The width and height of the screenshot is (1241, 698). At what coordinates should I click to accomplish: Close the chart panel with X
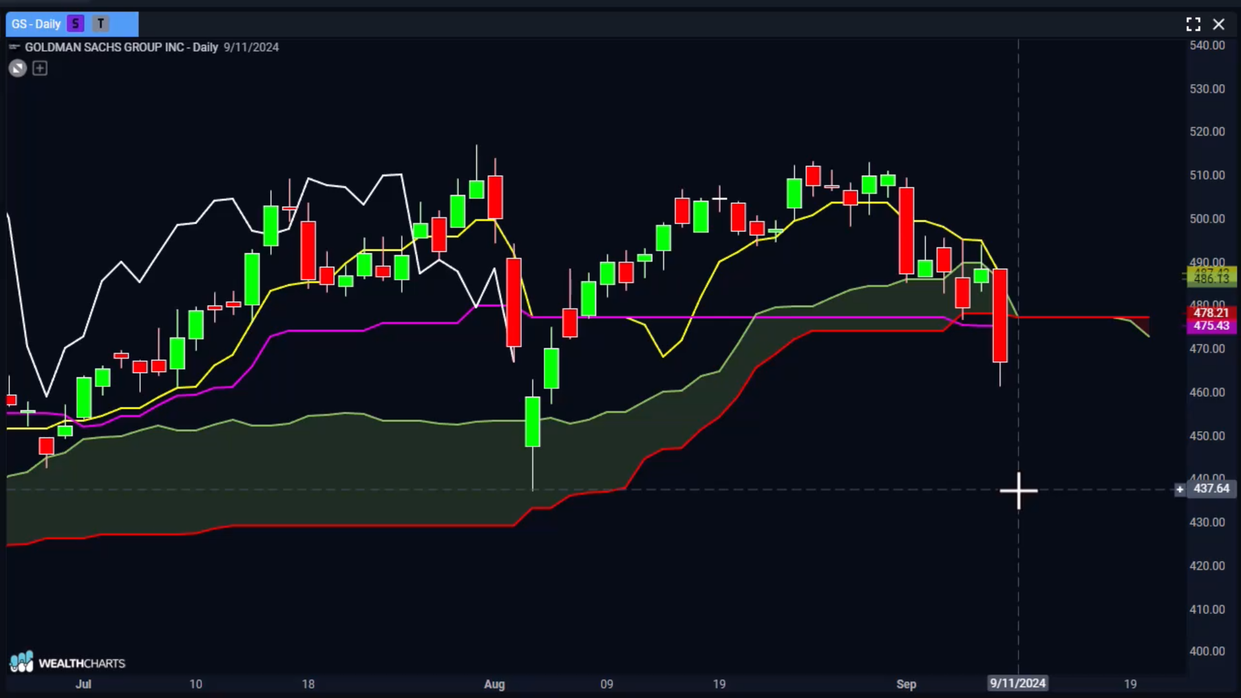tap(1218, 25)
